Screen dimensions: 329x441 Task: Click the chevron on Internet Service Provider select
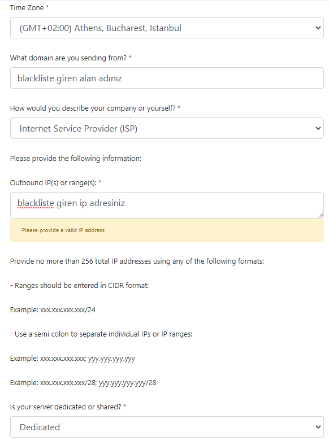coord(318,128)
